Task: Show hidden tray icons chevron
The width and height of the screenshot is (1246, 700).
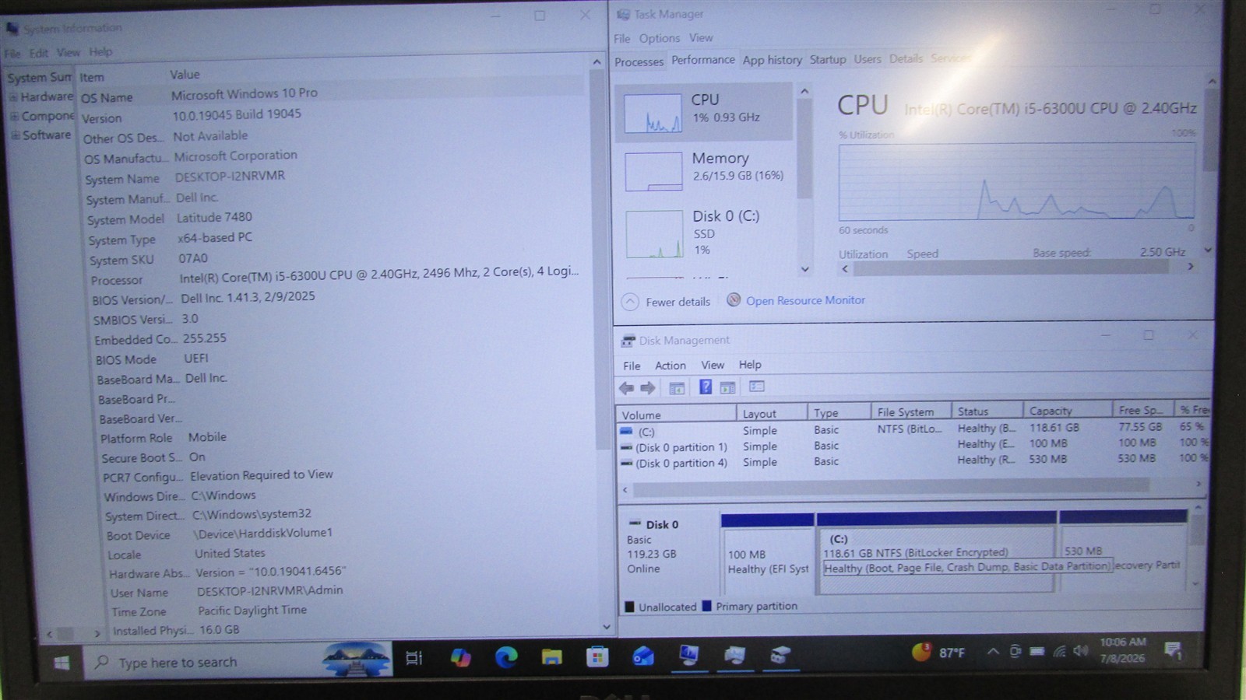Action: (x=993, y=652)
